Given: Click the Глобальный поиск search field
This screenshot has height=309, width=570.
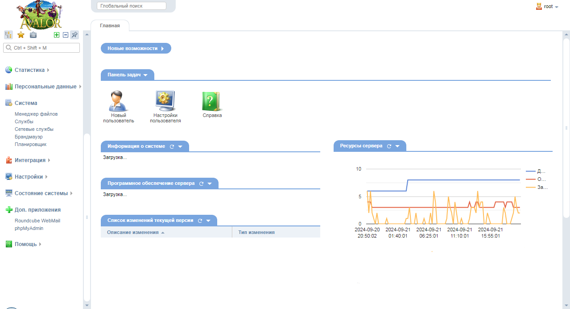Looking at the screenshot, I should pyautogui.click(x=131, y=6).
